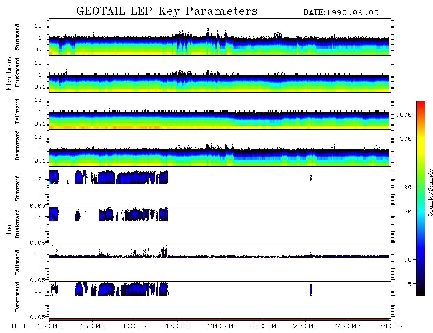
Task: Click the "5" color bar label
Action: (x=410, y=284)
